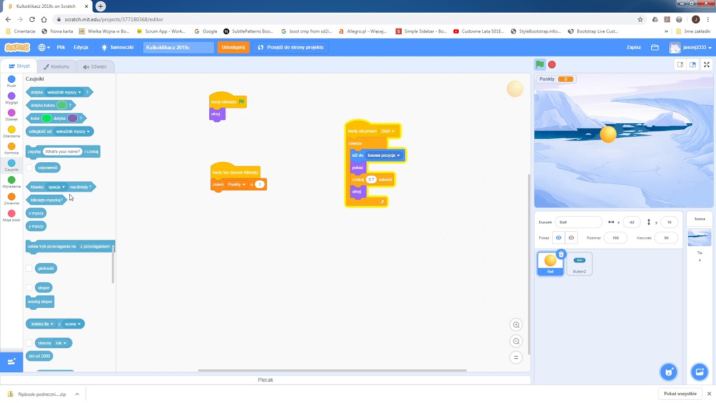This screenshot has width=716, height=403.
Task: Select the Dźwięk blocks category
Action: 11,115
